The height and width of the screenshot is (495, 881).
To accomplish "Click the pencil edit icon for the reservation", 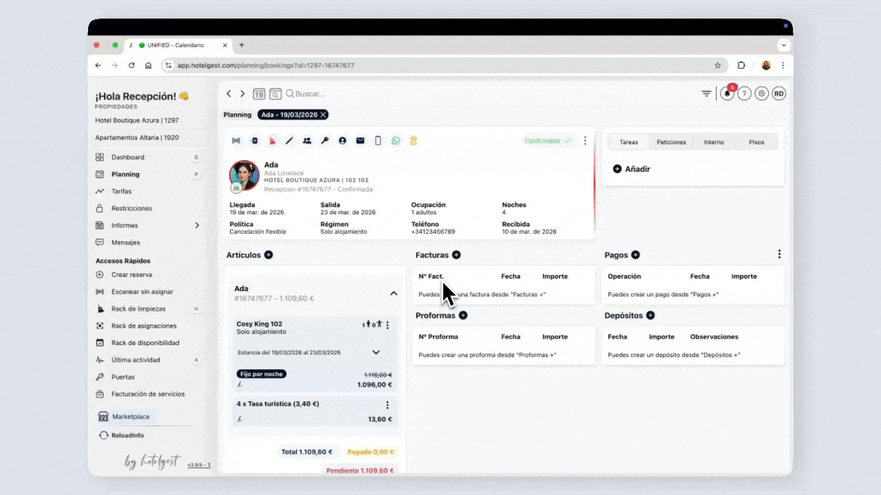I will pos(289,141).
